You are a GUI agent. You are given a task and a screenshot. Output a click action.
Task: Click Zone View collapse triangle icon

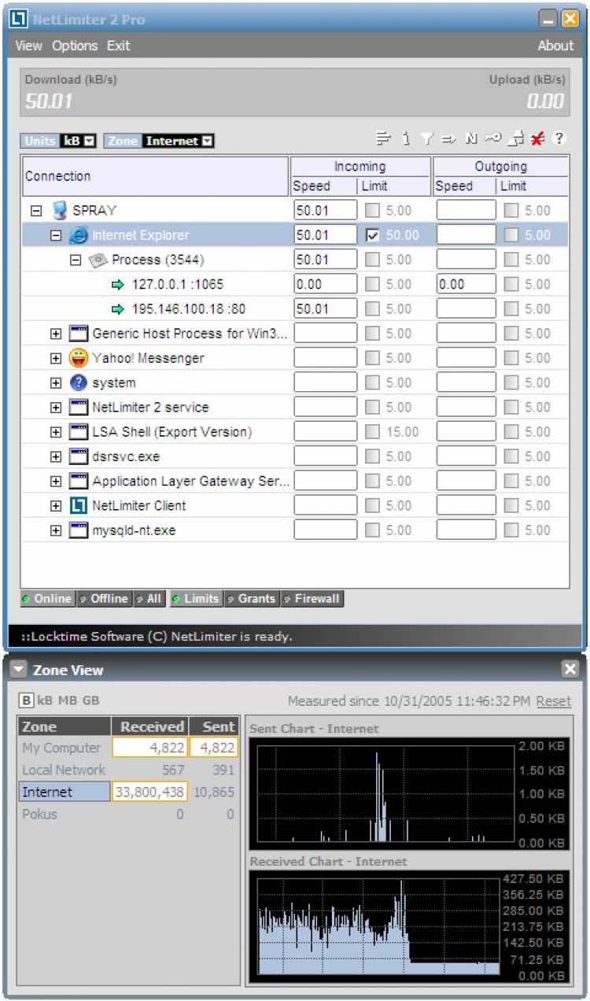[x=20, y=670]
